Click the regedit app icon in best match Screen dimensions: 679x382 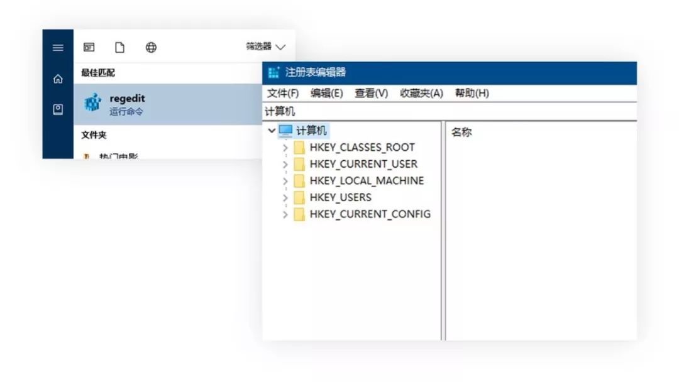pos(92,102)
